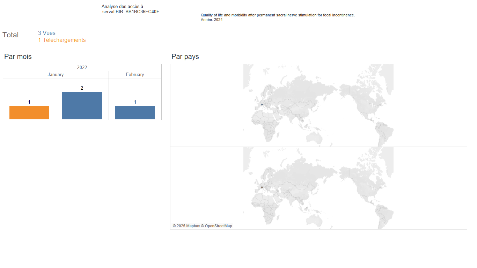Click the "Total" label

(x=10, y=35)
